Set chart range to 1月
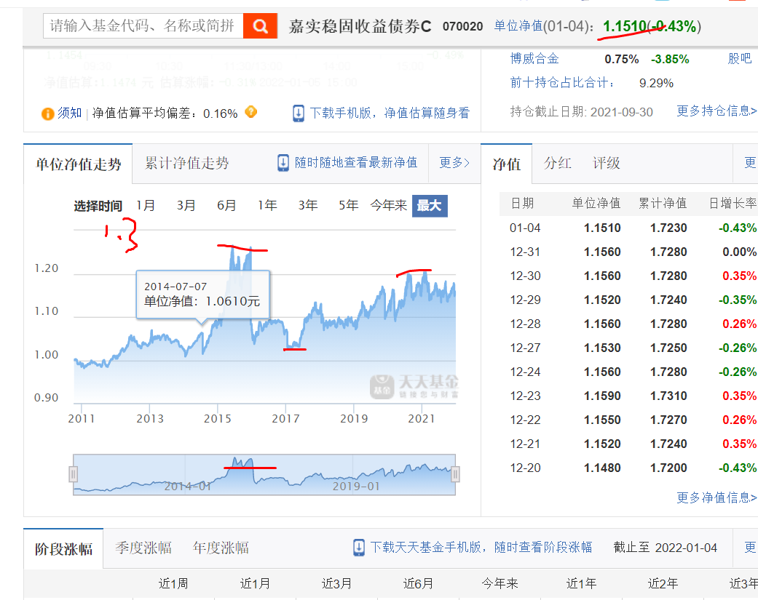The height and width of the screenshot is (600, 758). 146,206
